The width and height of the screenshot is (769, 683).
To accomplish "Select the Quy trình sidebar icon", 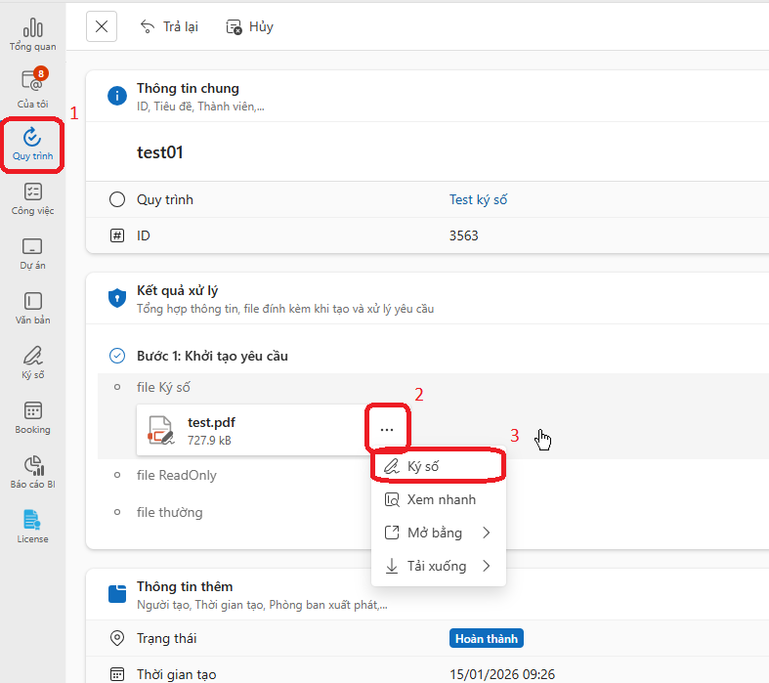I will [x=32, y=145].
